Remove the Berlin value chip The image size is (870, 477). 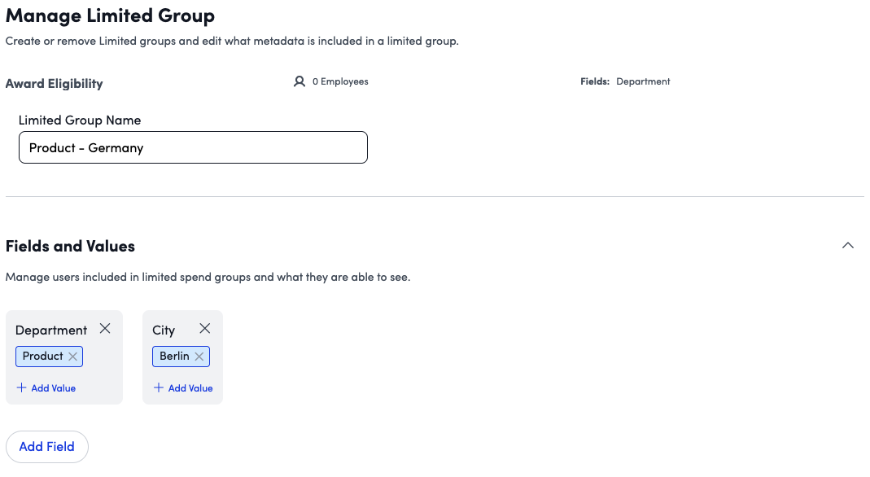point(199,357)
